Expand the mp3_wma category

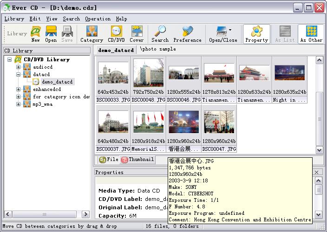(x=19, y=104)
